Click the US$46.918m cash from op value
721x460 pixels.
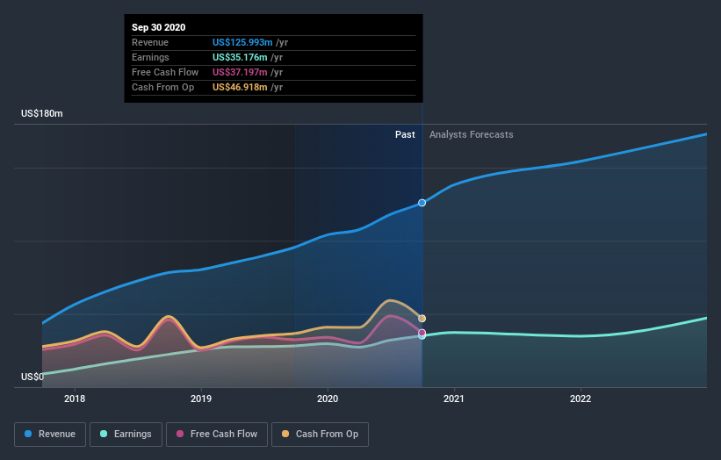click(x=240, y=87)
